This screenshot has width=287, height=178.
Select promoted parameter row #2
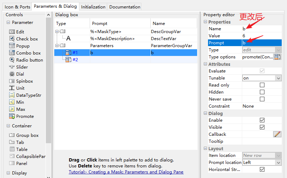pos(126,60)
